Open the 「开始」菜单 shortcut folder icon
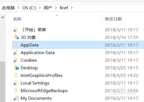The width and height of the screenshot is (144, 102). [x=16, y=30]
